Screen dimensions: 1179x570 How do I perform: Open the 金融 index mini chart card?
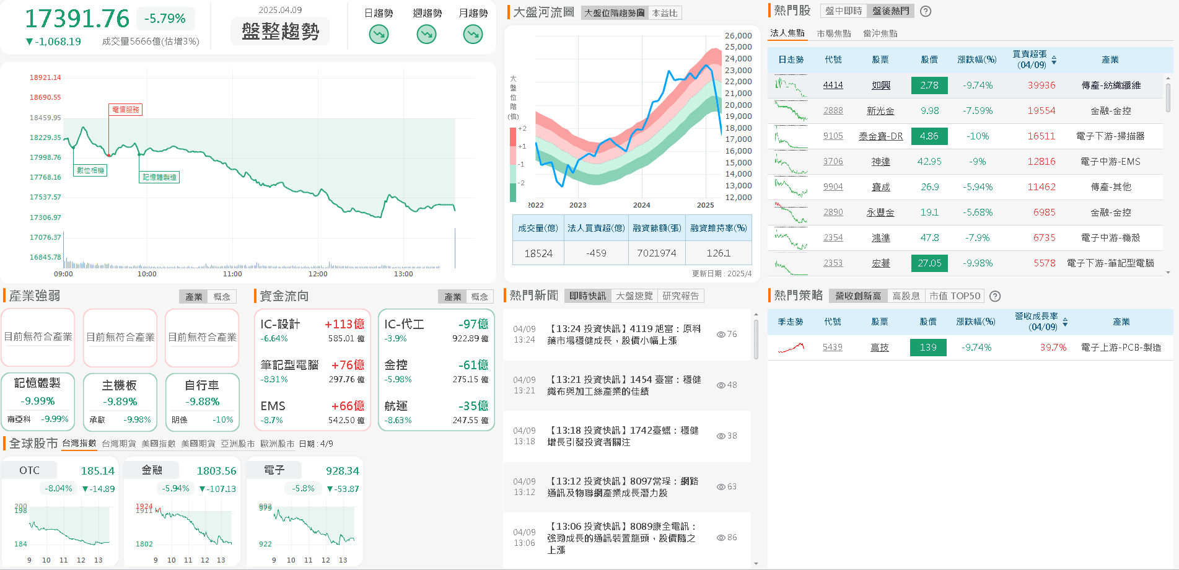coord(182,512)
